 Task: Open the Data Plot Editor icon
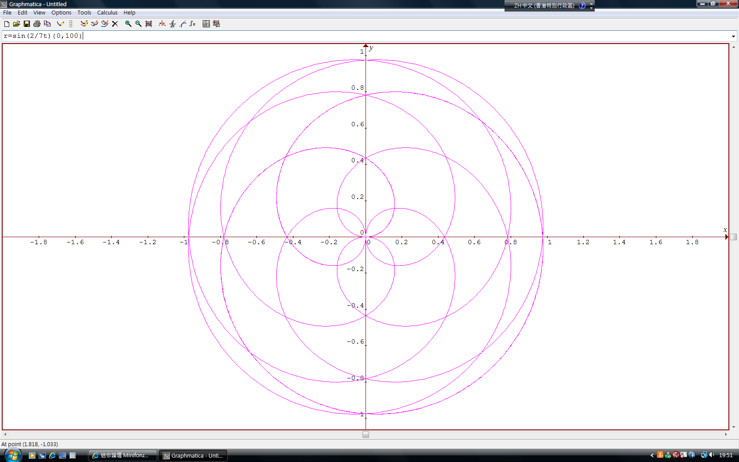pos(216,24)
